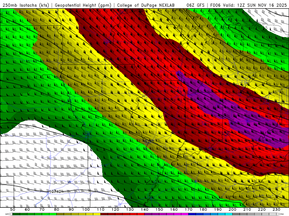This screenshot has width=289, height=216.
Task: Click the "College of DuPage NEXLAB" label
Action: pos(146,5)
